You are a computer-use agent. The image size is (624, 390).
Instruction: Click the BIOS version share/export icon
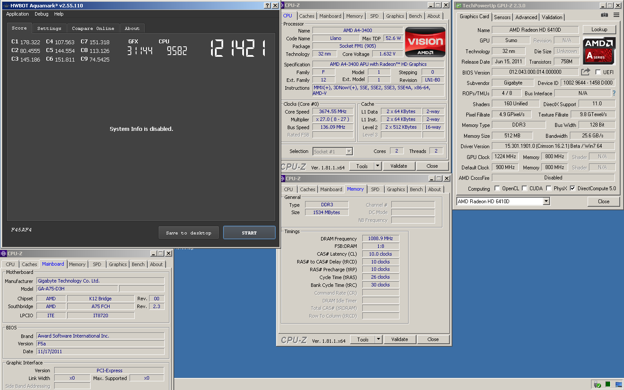pos(585,72)
